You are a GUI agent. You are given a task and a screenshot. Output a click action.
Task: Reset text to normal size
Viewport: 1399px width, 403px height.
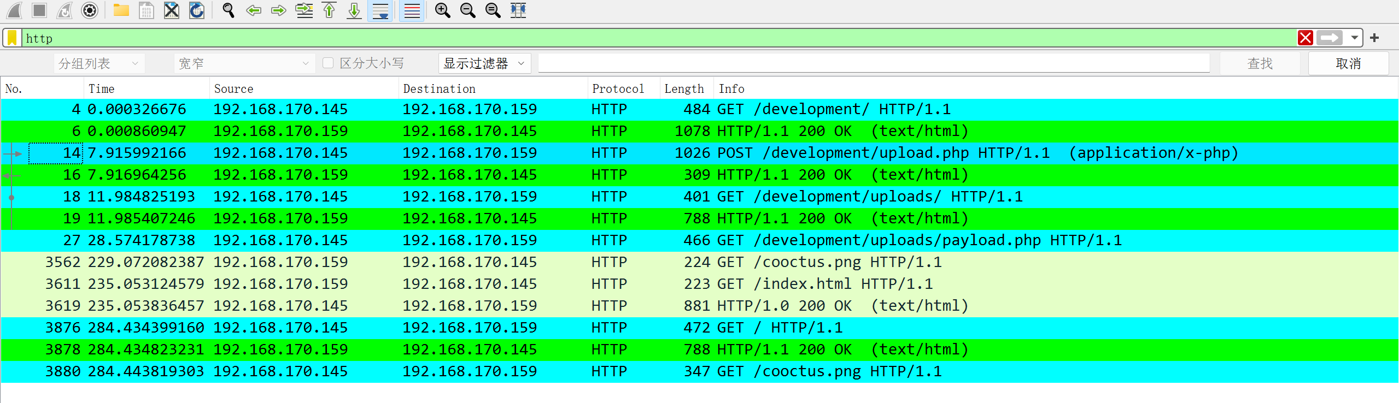point(493,10)
